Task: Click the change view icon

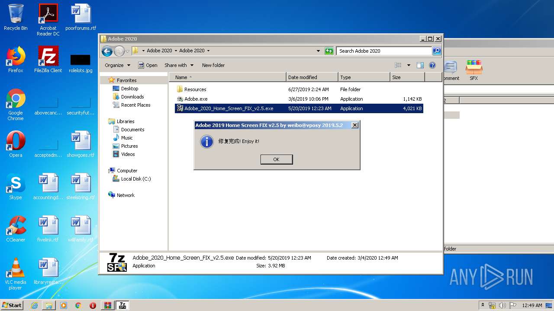Action: coord(398,65)
